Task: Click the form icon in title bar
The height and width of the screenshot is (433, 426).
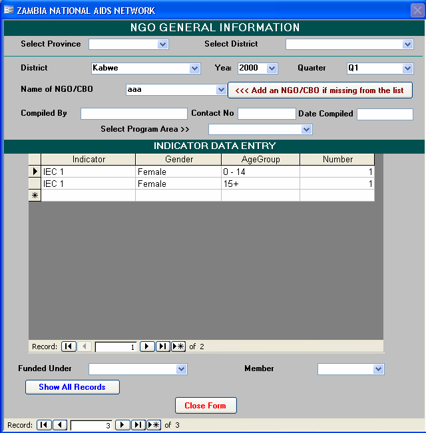Action: point(9,10)
